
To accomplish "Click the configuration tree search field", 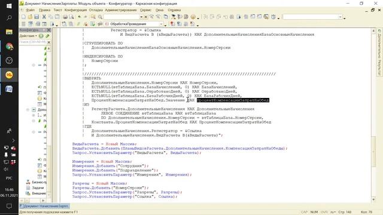I will pos(33,42).
